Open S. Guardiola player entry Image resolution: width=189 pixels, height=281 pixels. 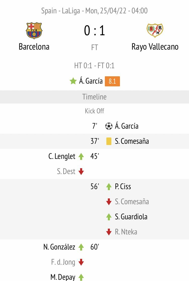[131, 217]
